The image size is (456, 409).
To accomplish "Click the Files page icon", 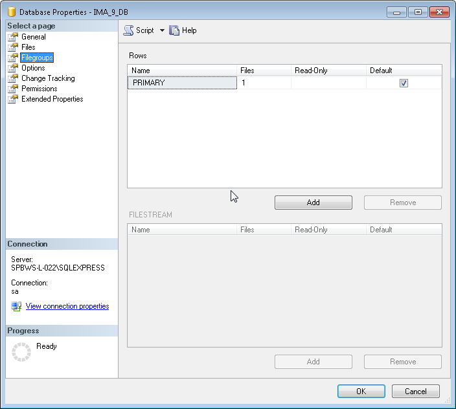I will [x=13, y=47].
